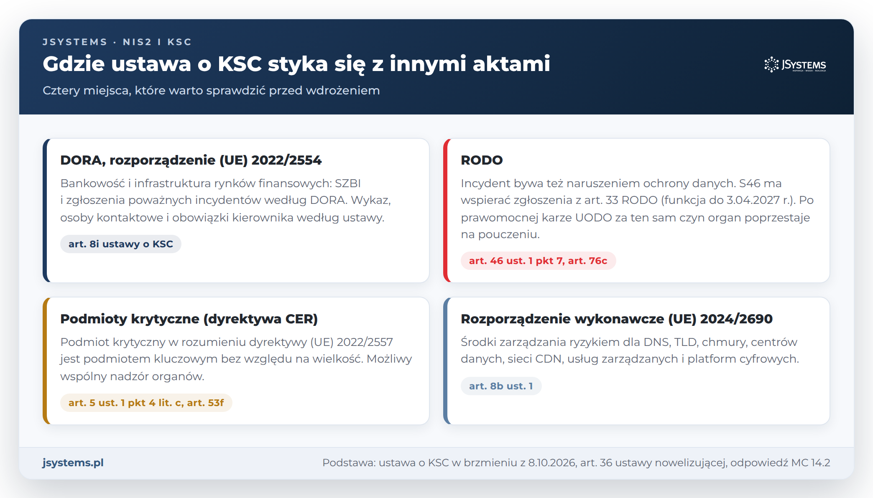Open the jsystems.pl link in the footer

73,462
